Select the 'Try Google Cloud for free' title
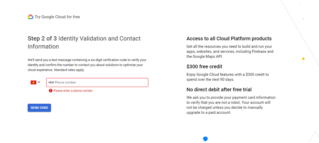319x143 pixels. (57, 17)
